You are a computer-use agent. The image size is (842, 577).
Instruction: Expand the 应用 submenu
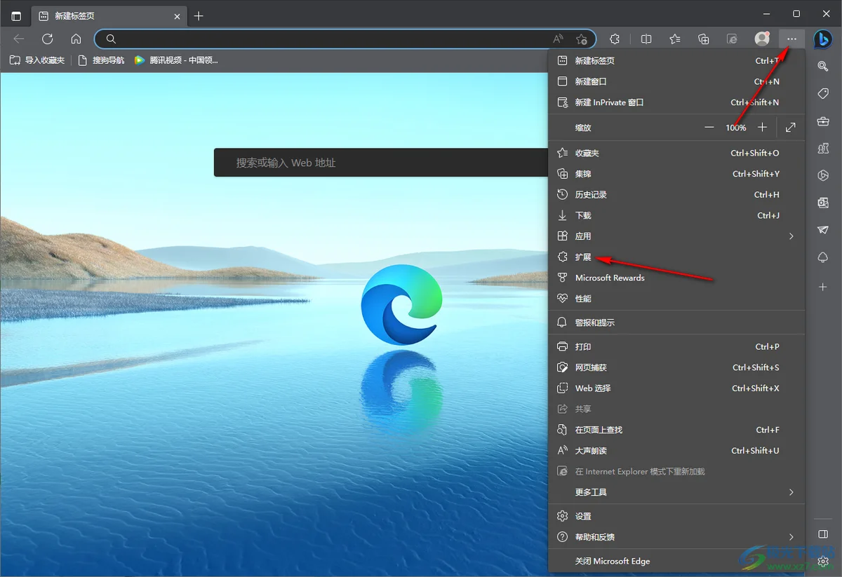point(676,236)
